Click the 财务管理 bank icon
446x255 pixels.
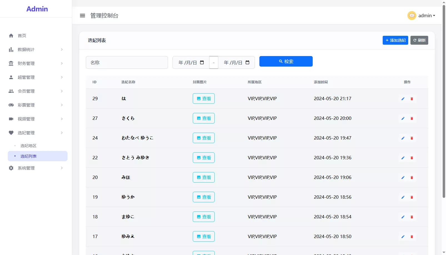[11, 63]
